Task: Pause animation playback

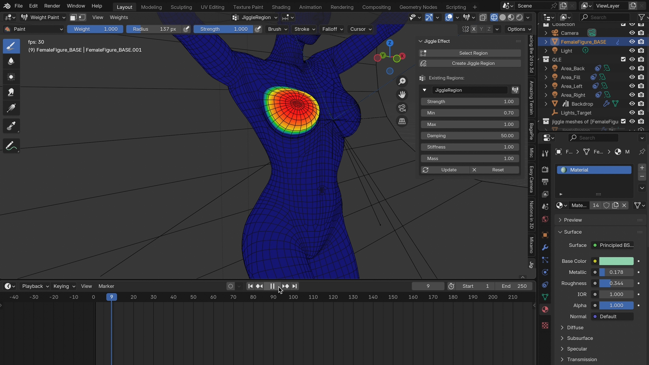Action: 272,286
